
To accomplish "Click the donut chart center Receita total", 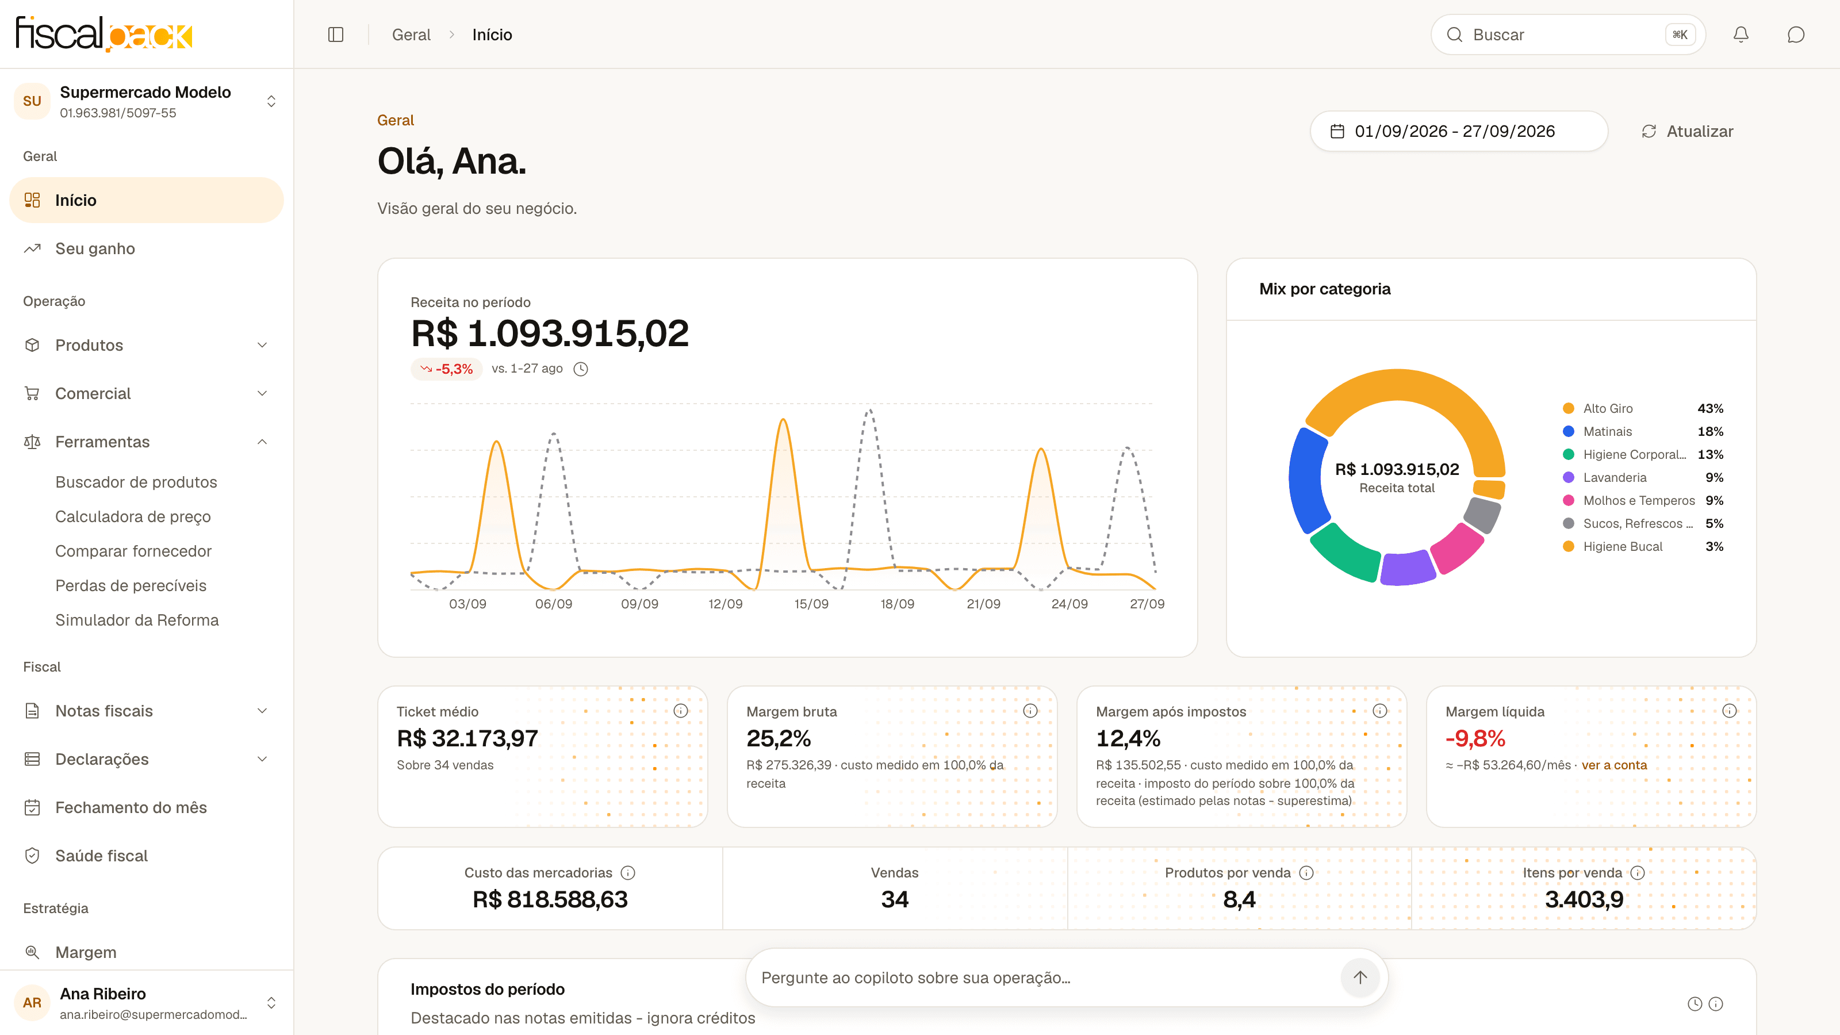I will (x=1397, y=478).
